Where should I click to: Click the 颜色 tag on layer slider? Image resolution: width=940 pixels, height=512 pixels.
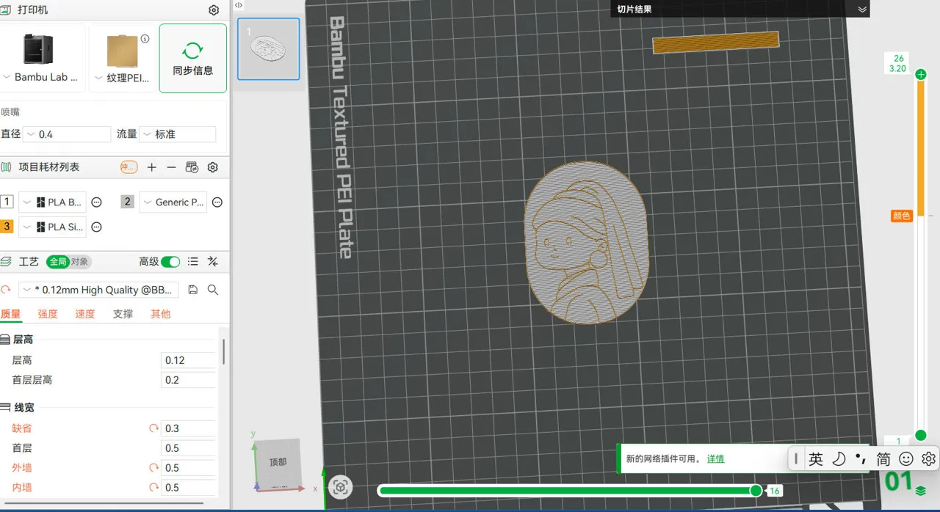(x=902, y=216)
